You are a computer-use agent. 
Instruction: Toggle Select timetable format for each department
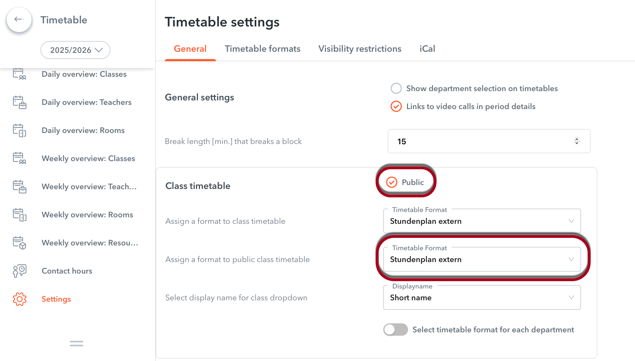click(395, 330)
